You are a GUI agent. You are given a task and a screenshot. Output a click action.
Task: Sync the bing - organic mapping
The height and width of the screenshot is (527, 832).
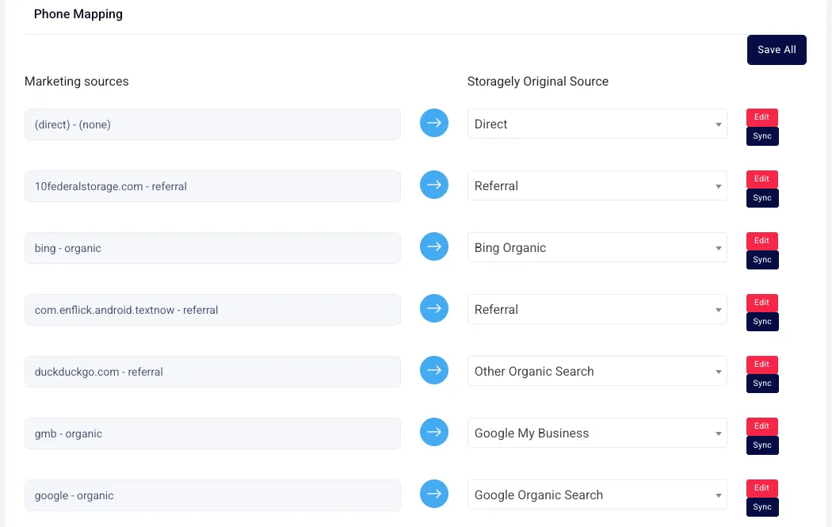(x=762, y=260)
